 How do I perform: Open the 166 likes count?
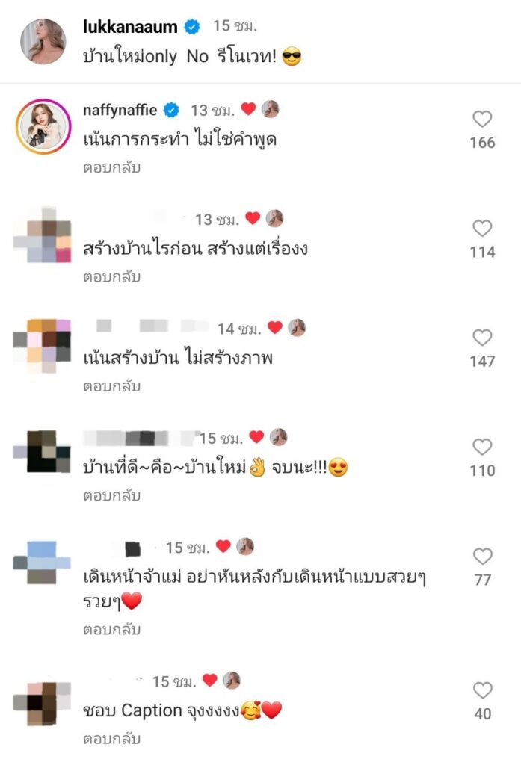[x=482, y=143]
